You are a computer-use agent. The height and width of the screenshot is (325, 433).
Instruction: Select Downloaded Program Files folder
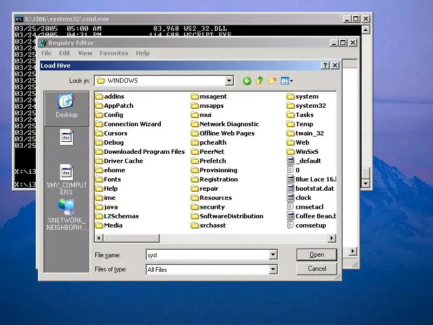[140, 152]
